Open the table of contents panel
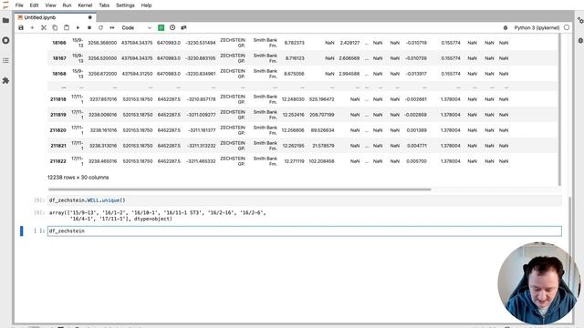Viewport: 584px width, 328px height. 5,60
